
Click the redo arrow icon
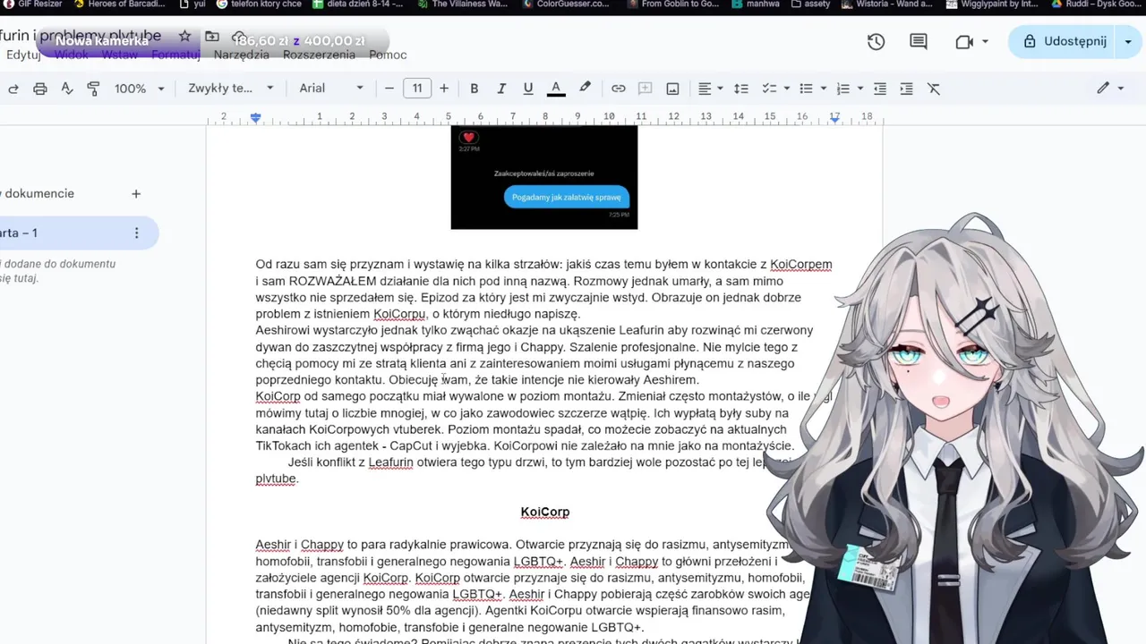click(x=13, y=89)
